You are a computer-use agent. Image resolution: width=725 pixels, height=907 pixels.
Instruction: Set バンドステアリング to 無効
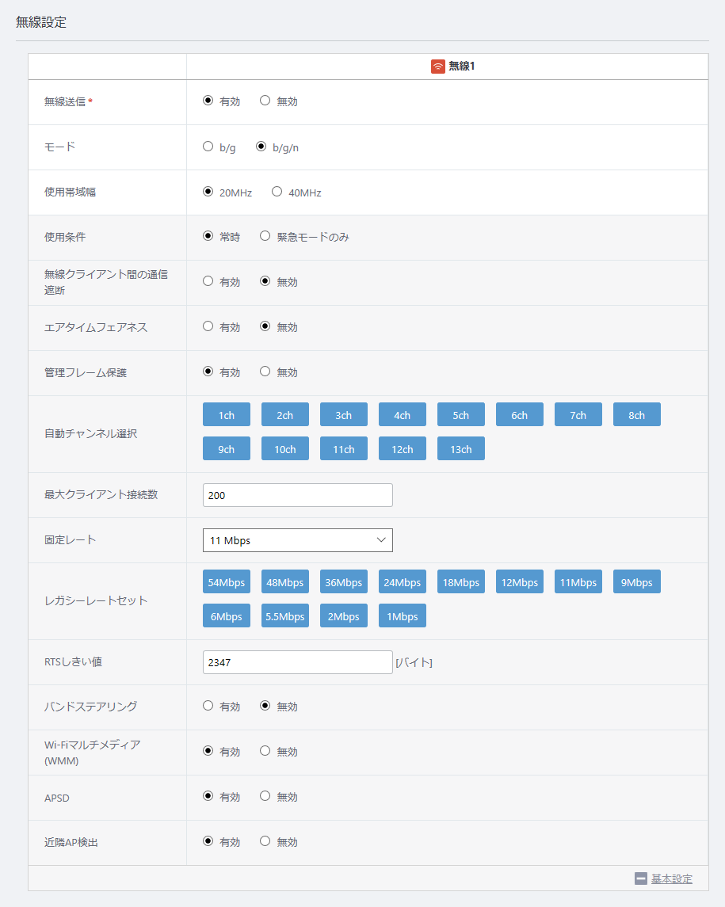coord(265,706)
